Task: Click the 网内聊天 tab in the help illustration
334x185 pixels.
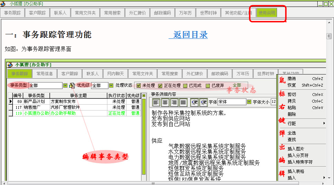Action: coord(115,73)
